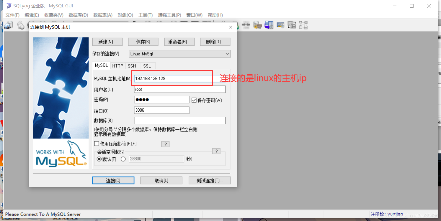The height and width of the screenshot is (221, 441).
Task: Click the database with clock scheduler icon
Action: pos(269,25)
